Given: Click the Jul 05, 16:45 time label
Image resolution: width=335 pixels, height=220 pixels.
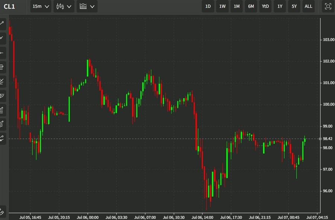Looking at the screenshot, I should pyautogui.click(x=31, y=217).
